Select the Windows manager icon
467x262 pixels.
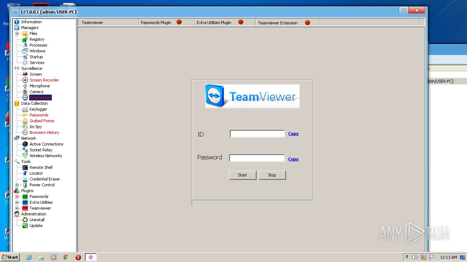[x=25, y=51]
